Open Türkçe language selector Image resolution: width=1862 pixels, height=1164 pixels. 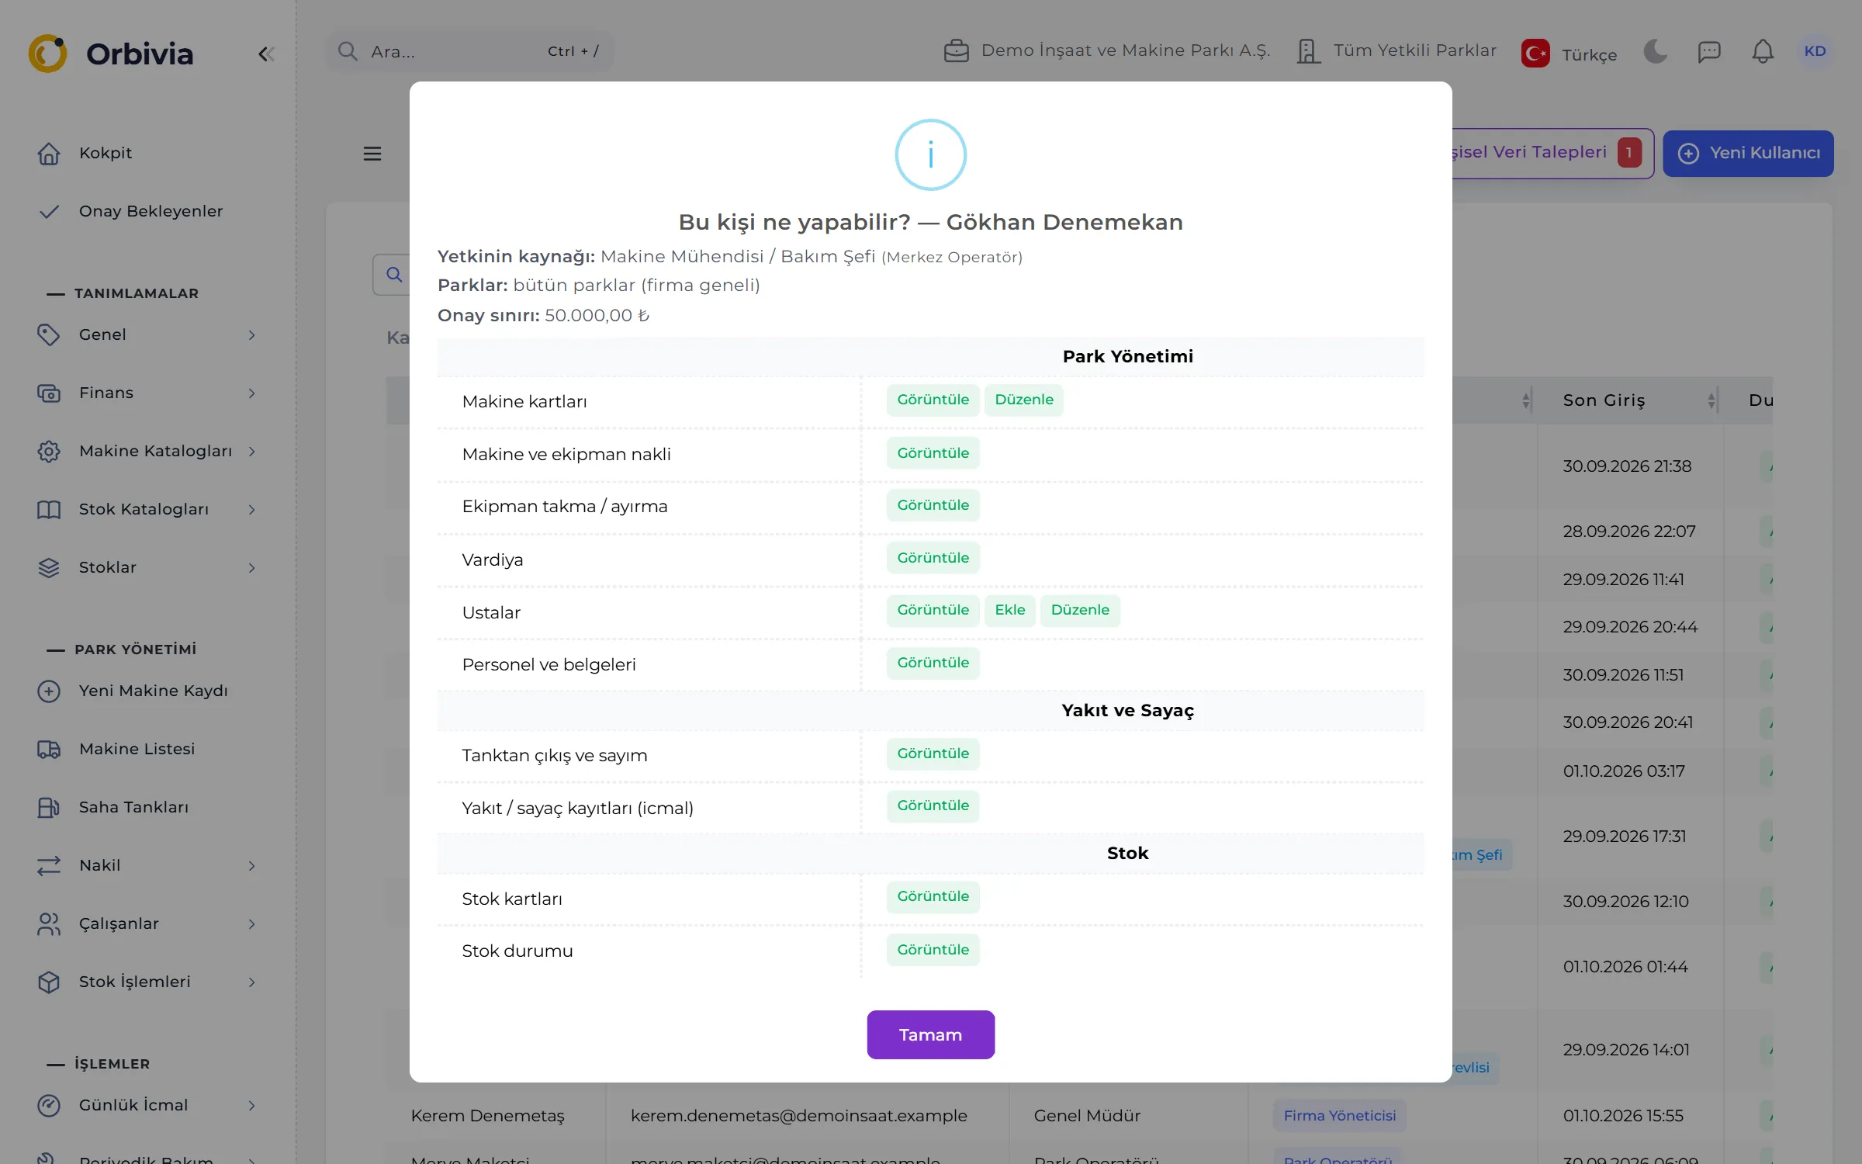point(1570,54)
